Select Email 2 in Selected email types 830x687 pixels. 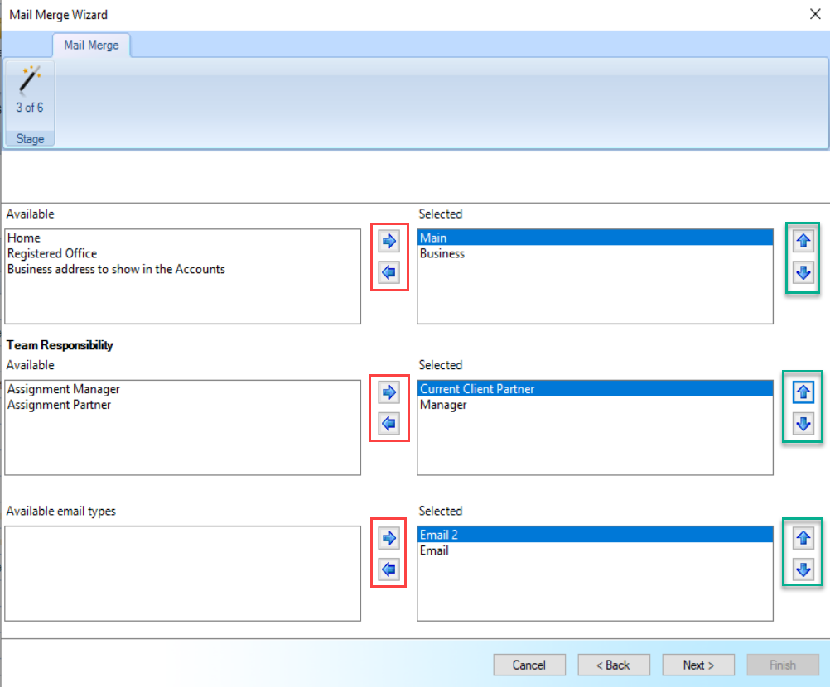[x=595, y=536]
